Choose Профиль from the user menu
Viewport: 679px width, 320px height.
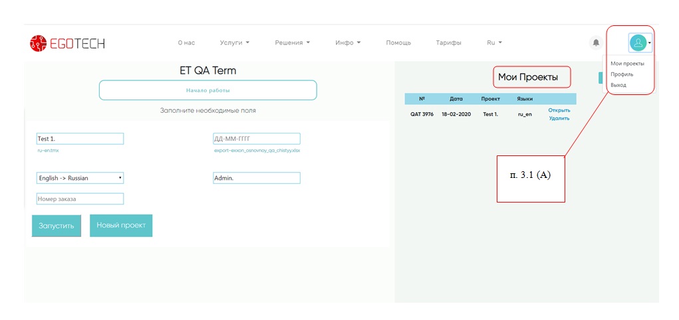(x=621, y=74)
